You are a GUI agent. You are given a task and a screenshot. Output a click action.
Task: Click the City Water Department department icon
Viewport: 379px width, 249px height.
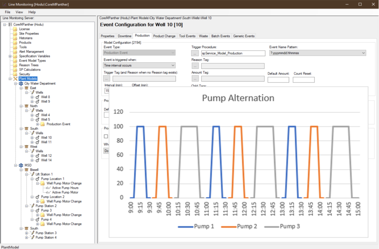coord(21,83)
